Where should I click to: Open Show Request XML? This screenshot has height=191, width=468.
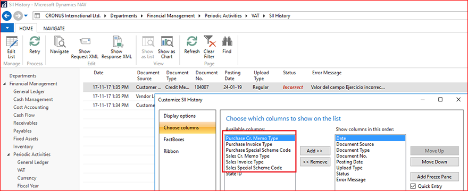[x=85, y=48]
